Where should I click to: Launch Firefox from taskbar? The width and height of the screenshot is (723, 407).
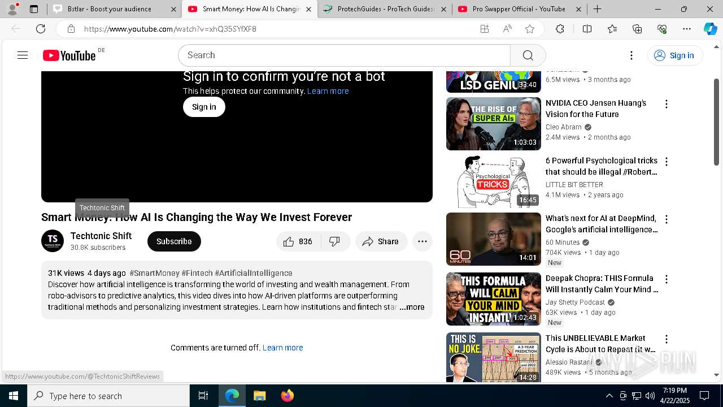tap(288, 396)
